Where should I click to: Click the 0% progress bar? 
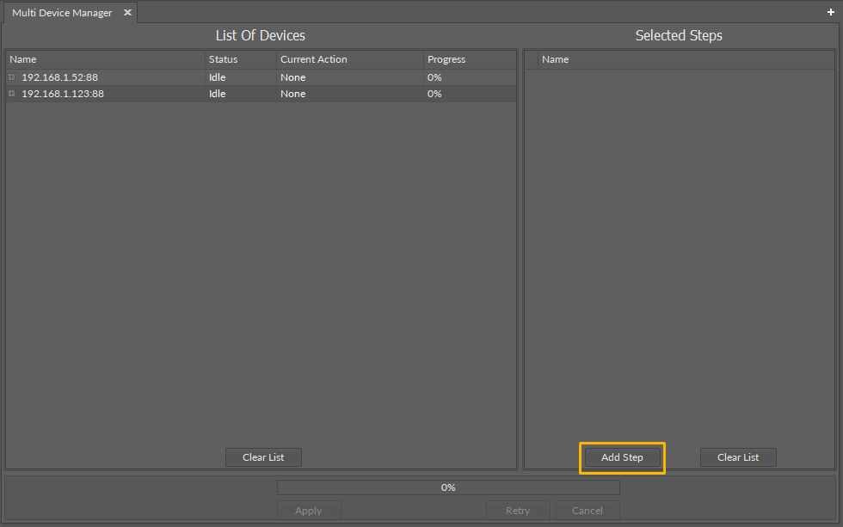coord(447,487)
